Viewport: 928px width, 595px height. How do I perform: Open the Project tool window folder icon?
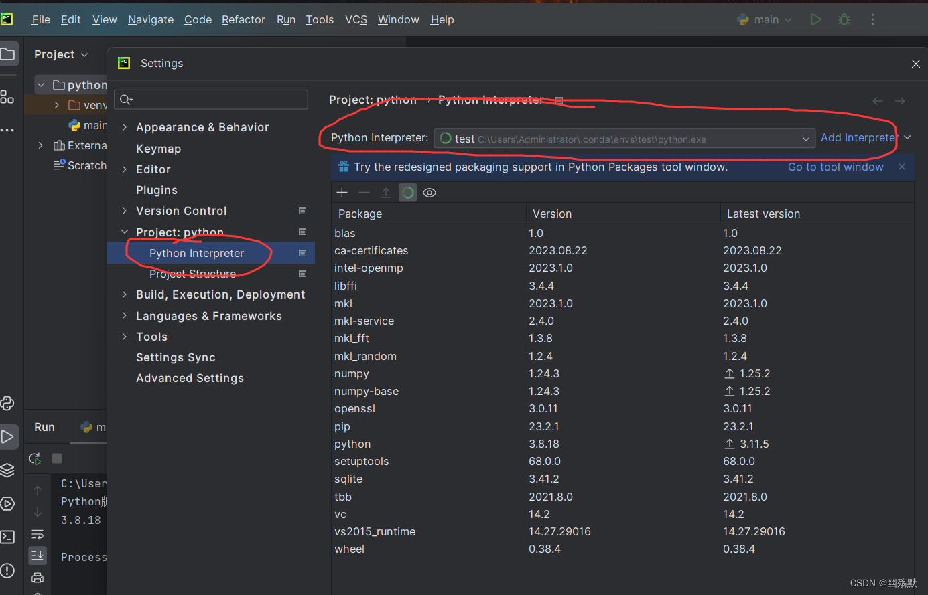pyautogui.click(x=7, y=54)
